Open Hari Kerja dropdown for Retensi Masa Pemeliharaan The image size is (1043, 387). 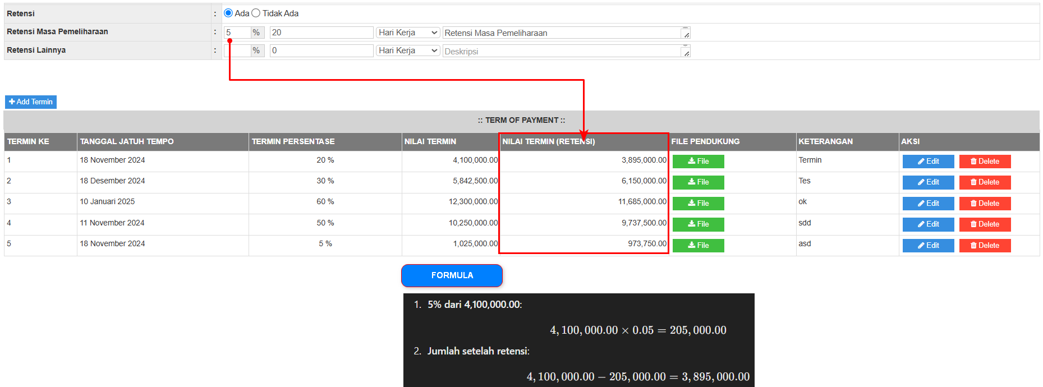click(x=408, y=33)
